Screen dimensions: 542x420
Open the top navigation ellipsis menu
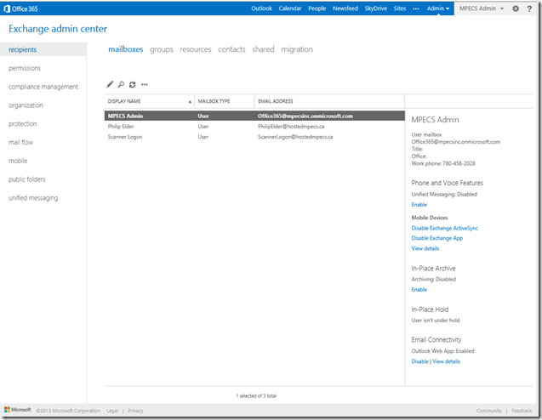coord(416,9)
